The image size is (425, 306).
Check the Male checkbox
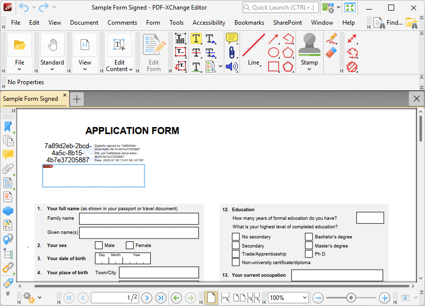(x=99, y=245)
